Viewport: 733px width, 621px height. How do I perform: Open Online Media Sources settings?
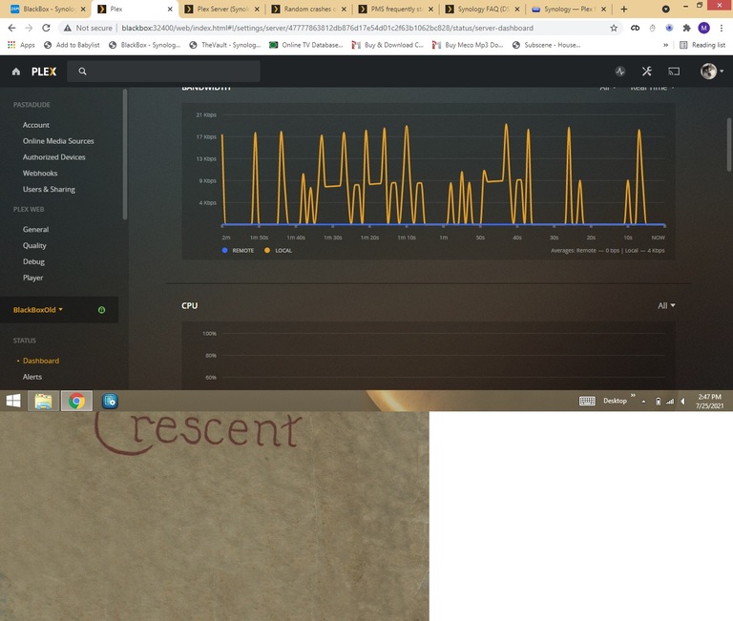(58, 141)
